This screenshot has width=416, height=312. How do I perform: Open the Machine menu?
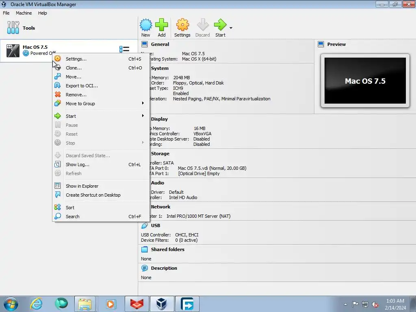click(x=24, y=13)
